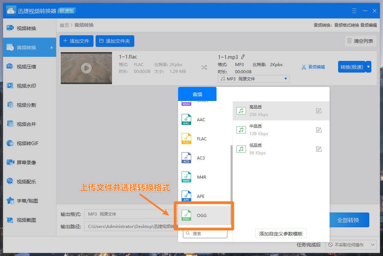
Task: Click the 全部转换 convert all button
Action: click(349, 220)
